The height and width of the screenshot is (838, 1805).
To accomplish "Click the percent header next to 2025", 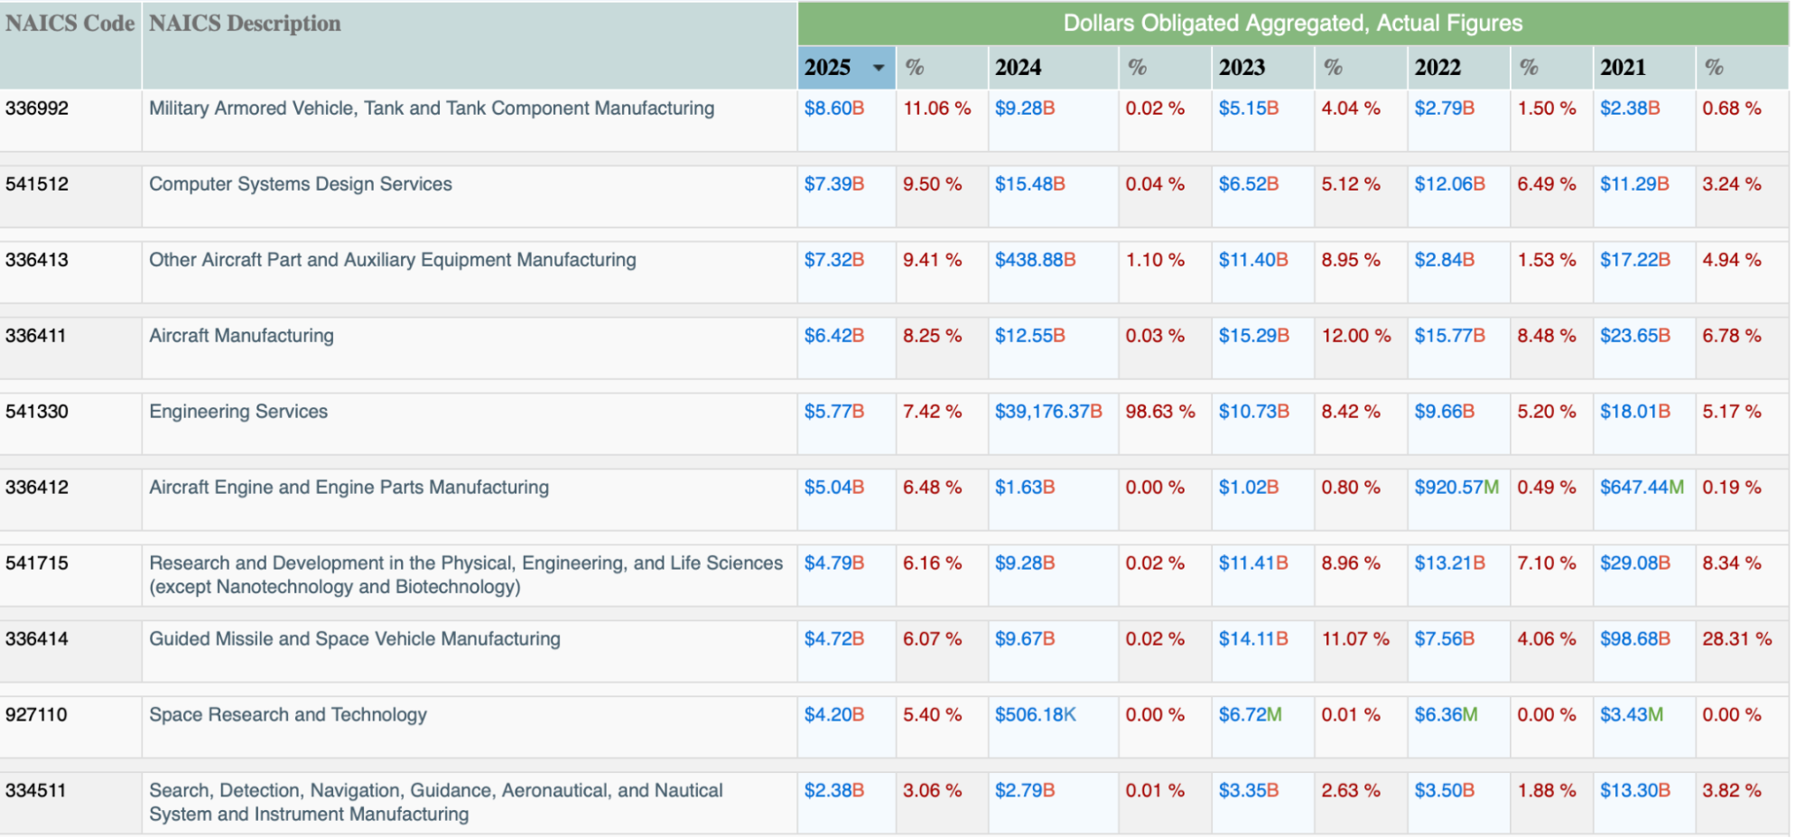I will pos(915,68).
